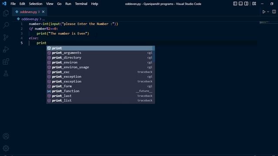Open the Terminal menu
The image size is (278, 156).
pyautogui.click(x=81, y=4)
